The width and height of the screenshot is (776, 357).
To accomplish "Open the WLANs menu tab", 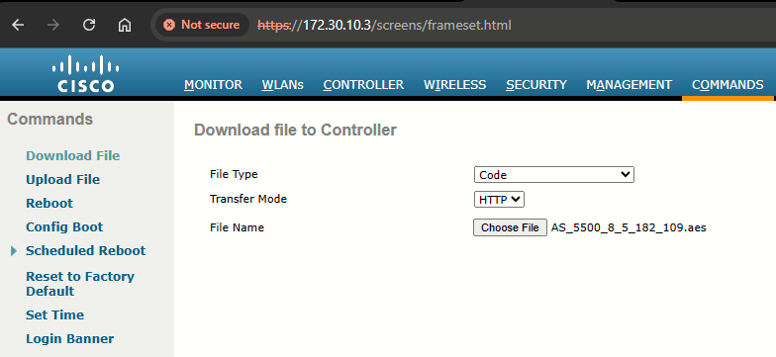I will coord(283,85).
